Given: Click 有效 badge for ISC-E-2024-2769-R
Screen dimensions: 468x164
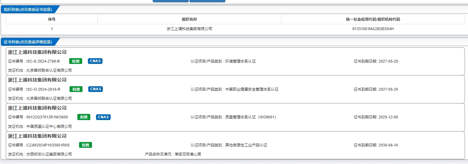Looking at the screenshot, I should [x=76, y=61].
